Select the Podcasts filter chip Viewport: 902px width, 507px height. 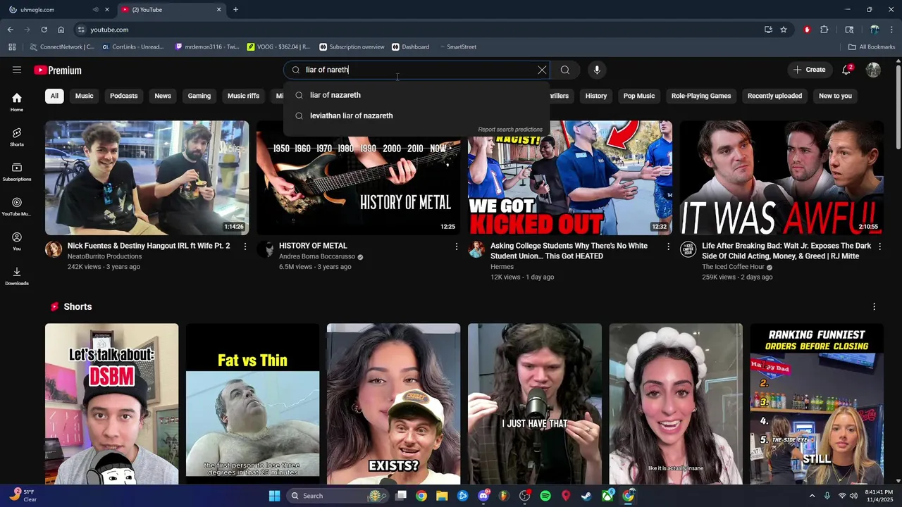point(123,96)
